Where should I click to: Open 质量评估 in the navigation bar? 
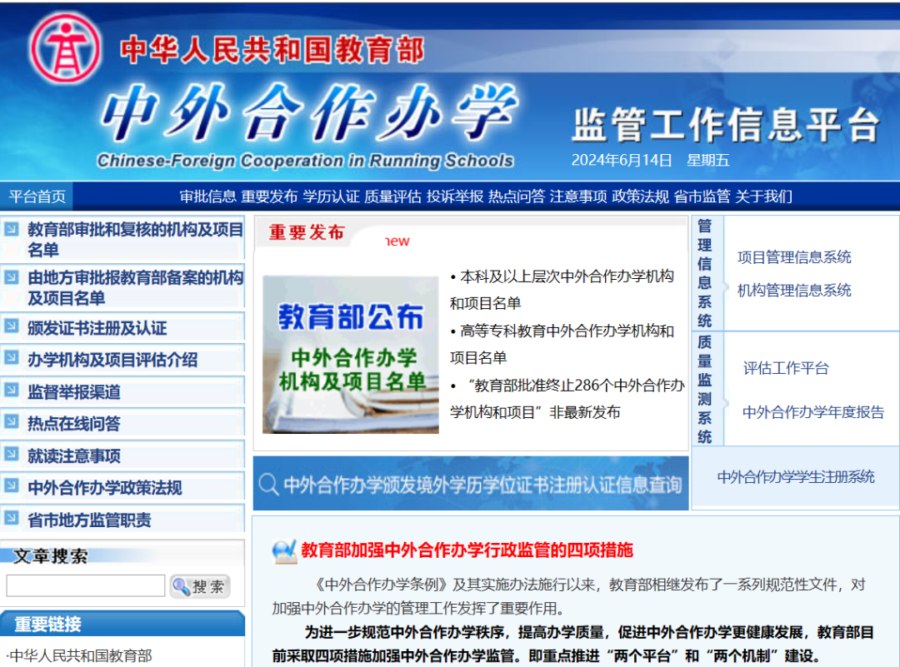point(393,197)
